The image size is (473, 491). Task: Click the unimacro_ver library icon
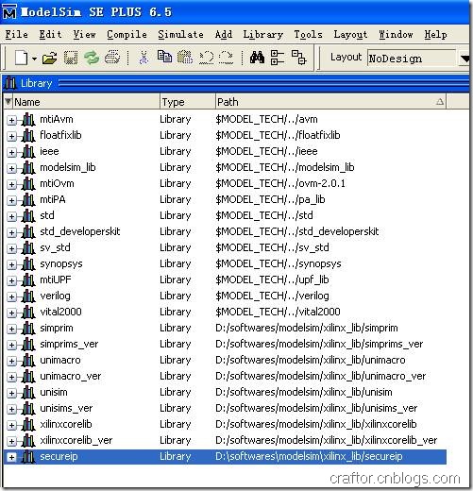28,376
